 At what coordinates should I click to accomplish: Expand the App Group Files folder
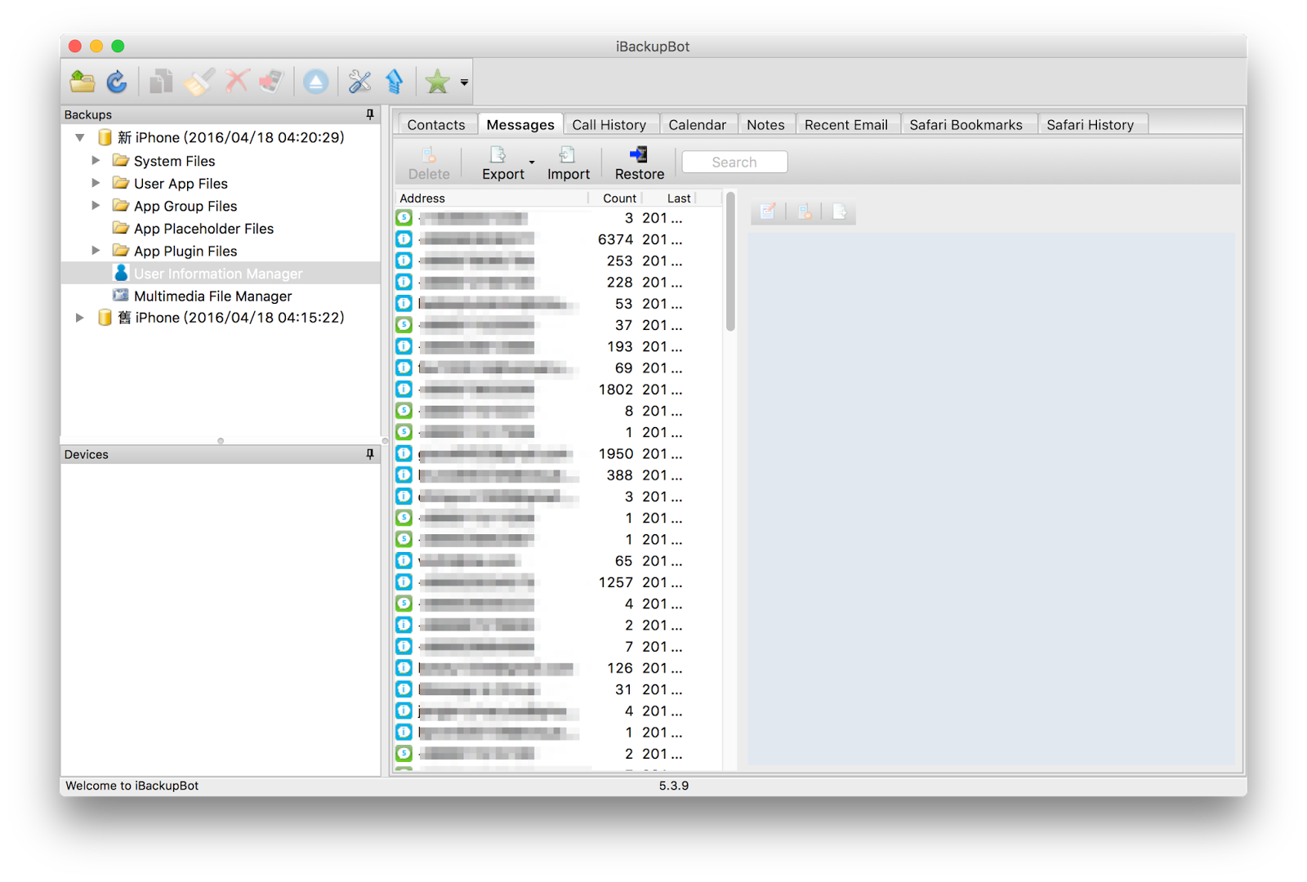[96, 206]
